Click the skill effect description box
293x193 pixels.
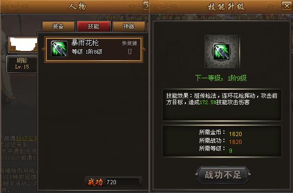click(222, 105)
